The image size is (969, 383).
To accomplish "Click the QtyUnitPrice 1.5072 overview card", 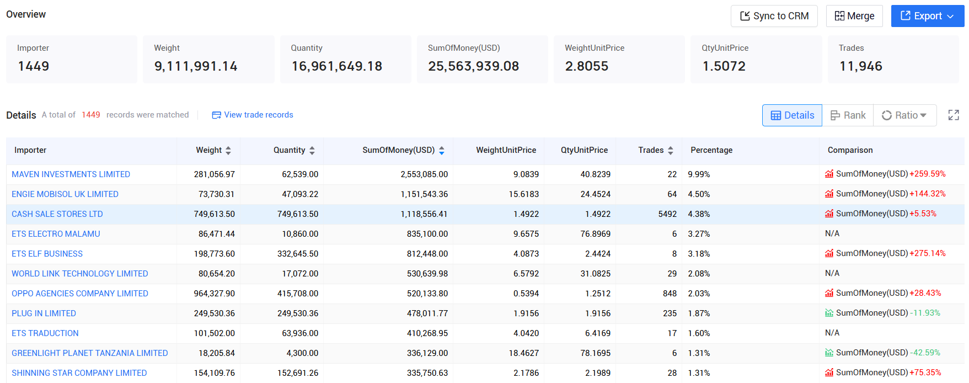I will pos(756,59).
